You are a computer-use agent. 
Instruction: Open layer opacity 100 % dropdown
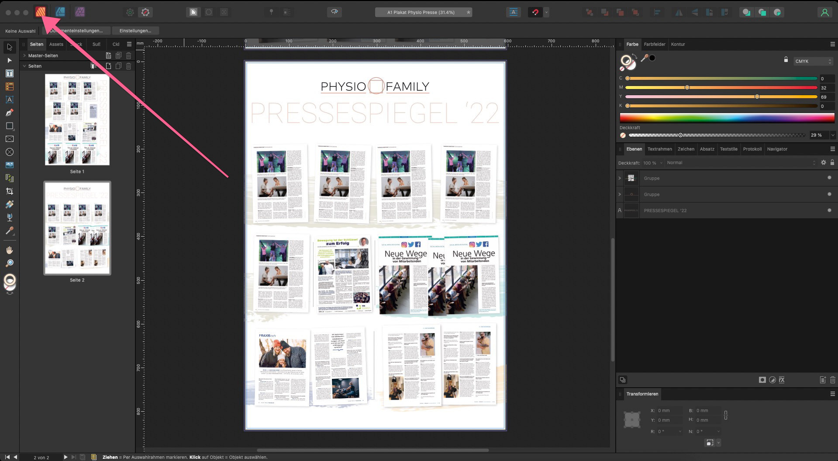[661, 163]
